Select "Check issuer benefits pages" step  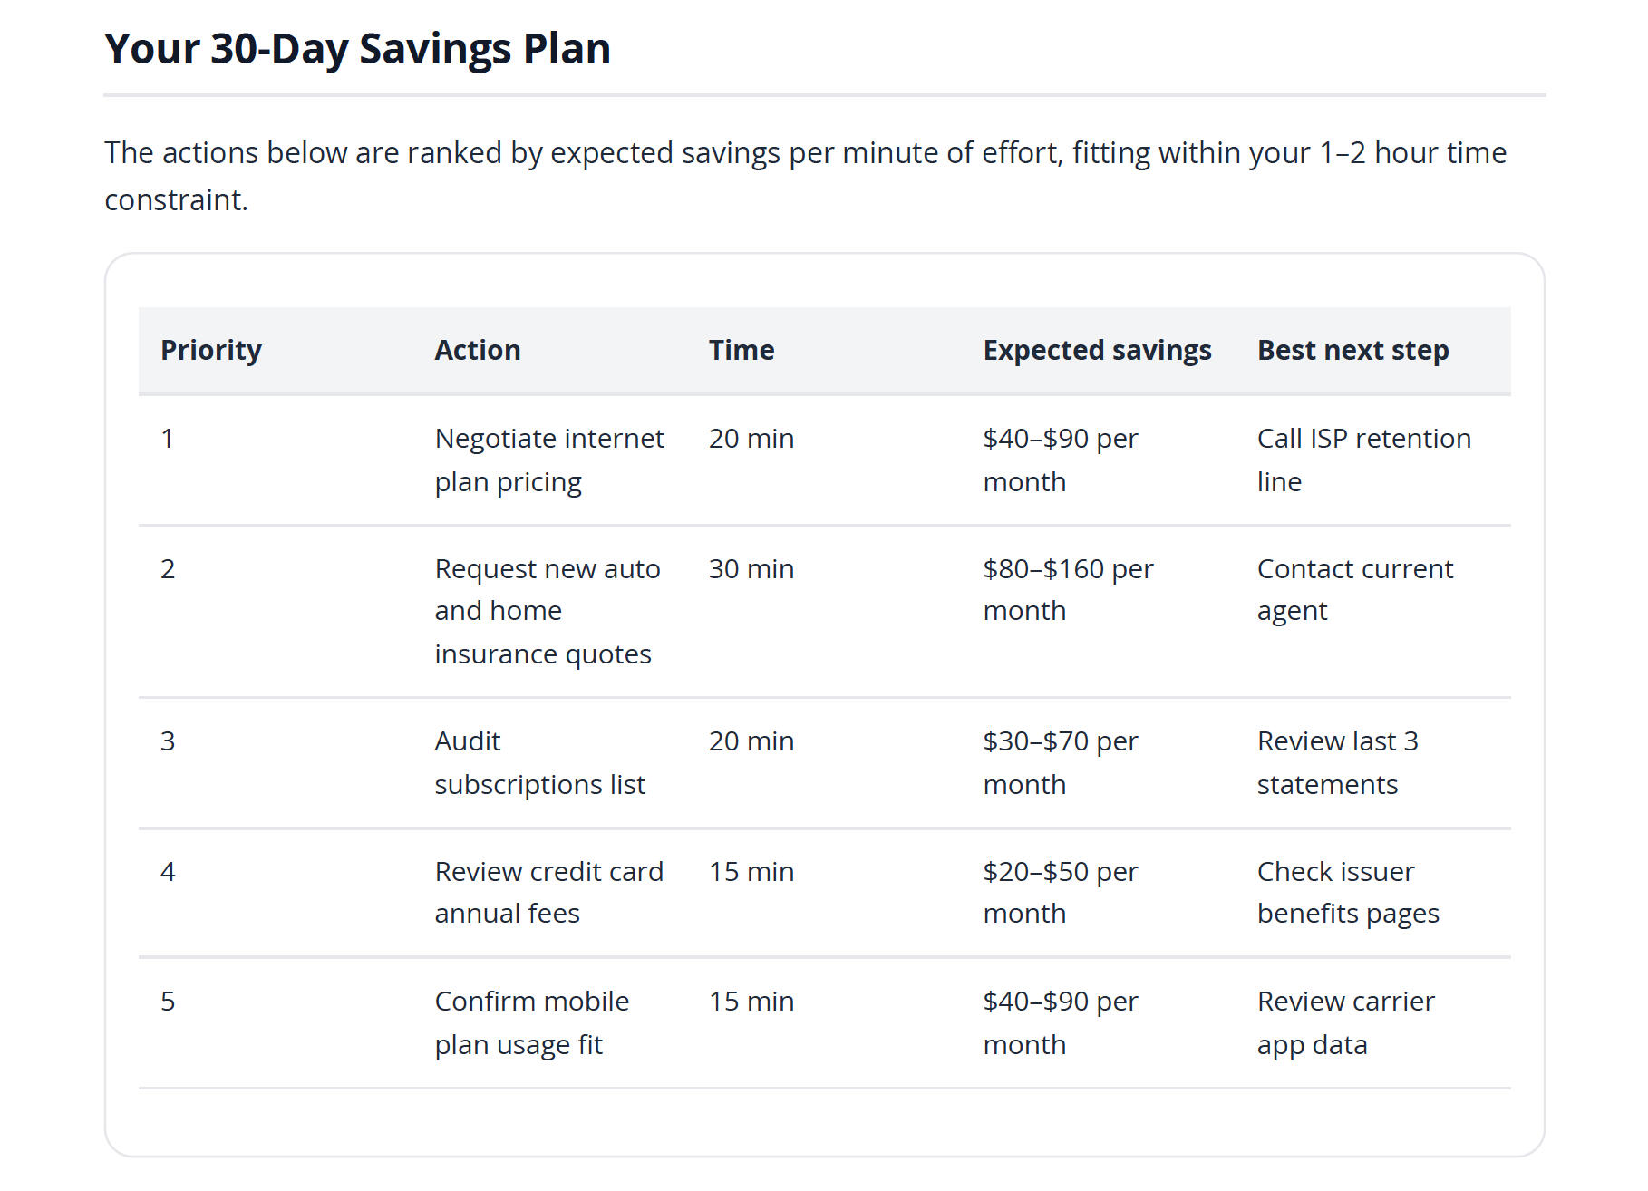[x=1347, y=892]
